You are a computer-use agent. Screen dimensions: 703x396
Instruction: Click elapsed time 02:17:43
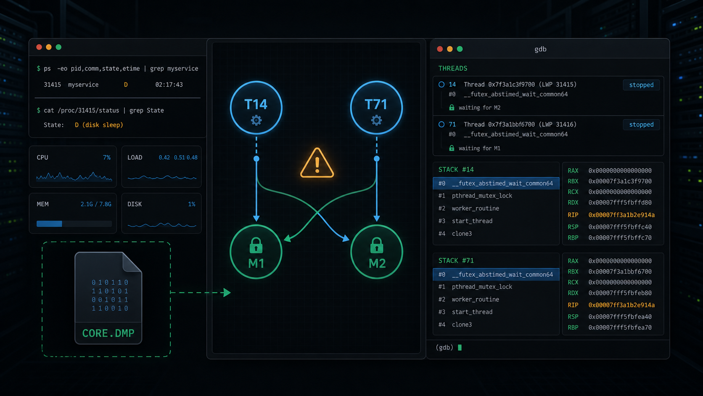[x=169, y=85]
